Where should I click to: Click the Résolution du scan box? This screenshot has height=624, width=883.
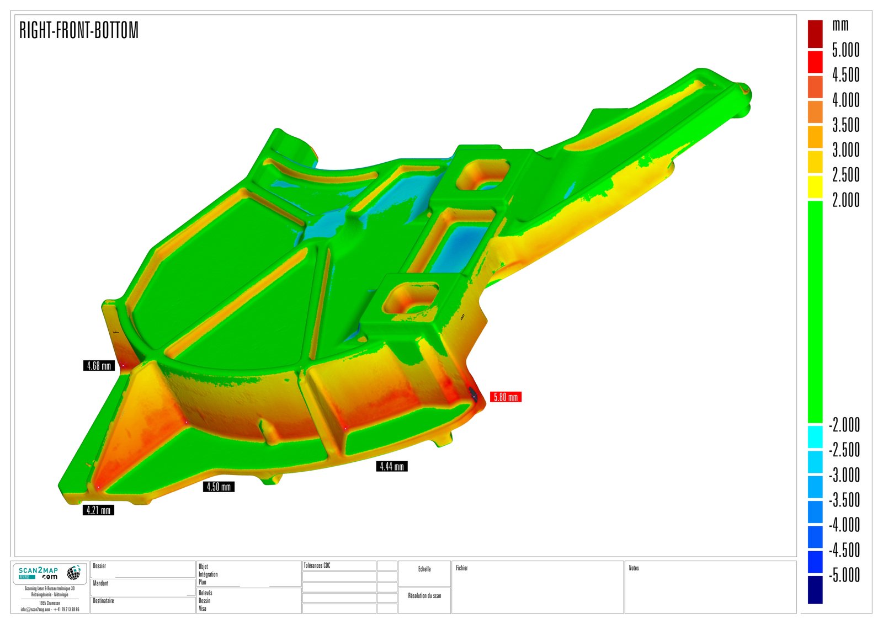pyautogui.click(x=424, y=600)
